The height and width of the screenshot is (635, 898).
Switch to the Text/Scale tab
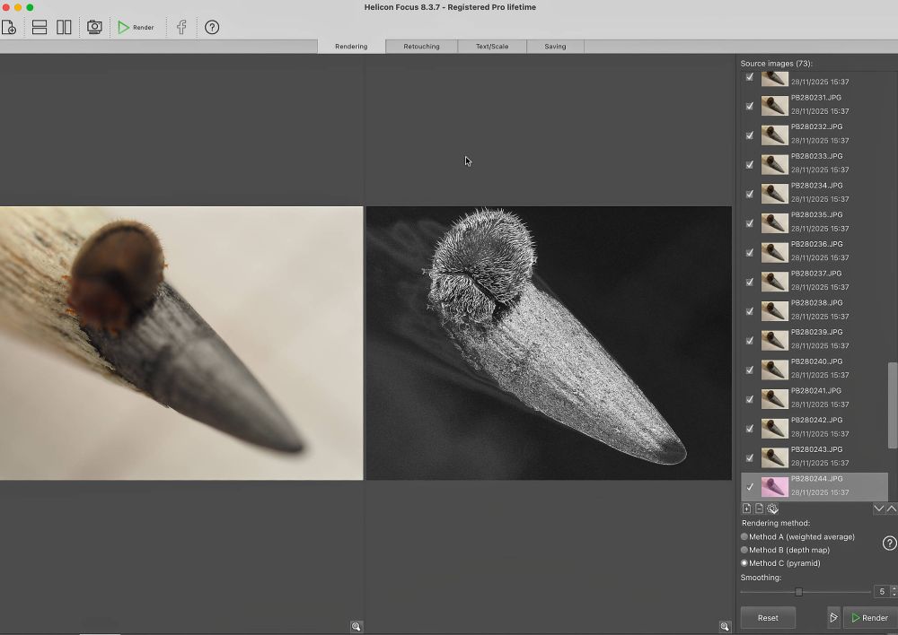(491, 47)
